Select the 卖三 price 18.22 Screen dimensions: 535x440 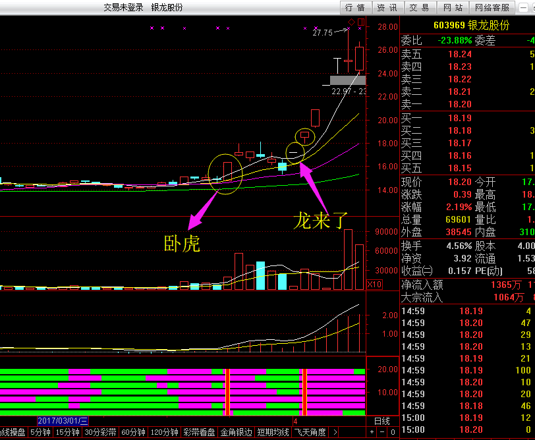point(460,80)
